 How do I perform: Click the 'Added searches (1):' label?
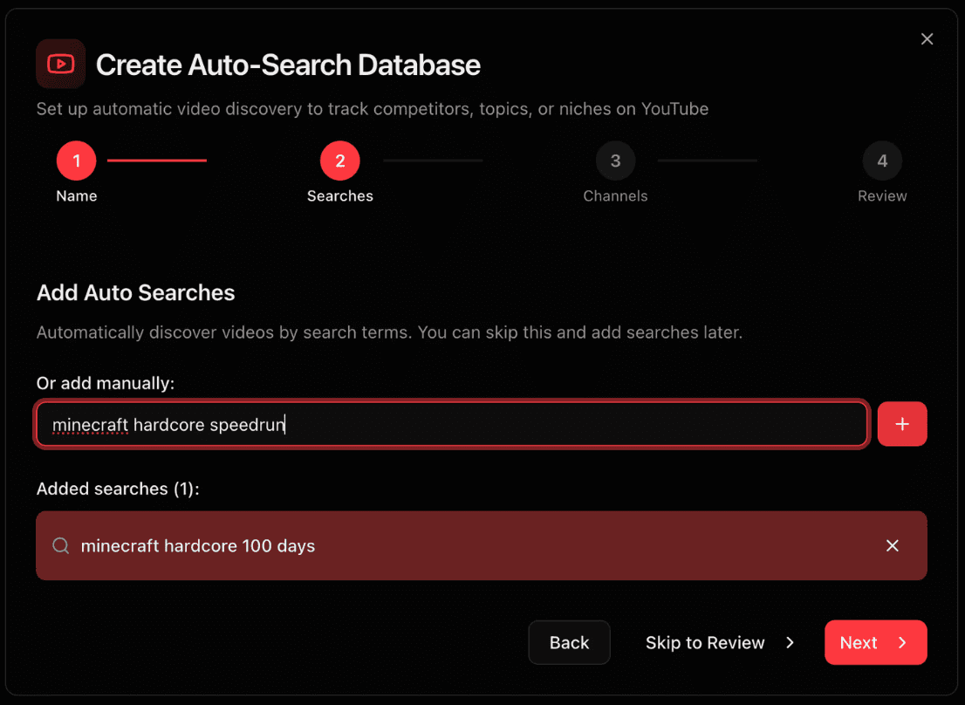click(x=118, y=489)
